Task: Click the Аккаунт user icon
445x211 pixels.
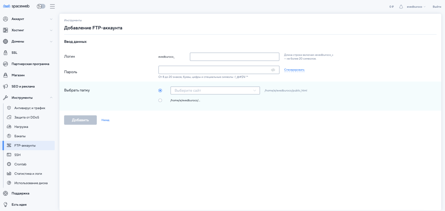Action: tap(6, 19)
